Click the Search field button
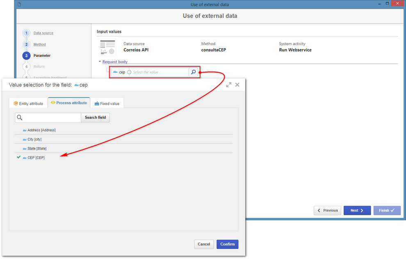The height and width of the screenshot is (259, 406). [x=95, y=118]
